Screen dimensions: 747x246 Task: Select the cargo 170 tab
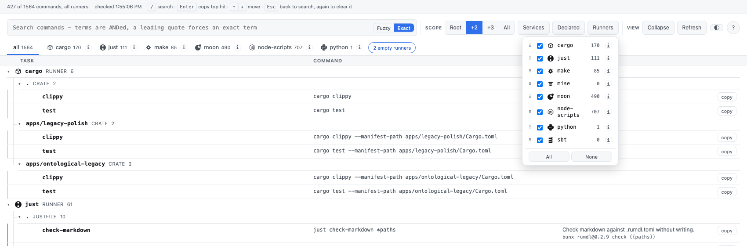[x=64, y=47]
